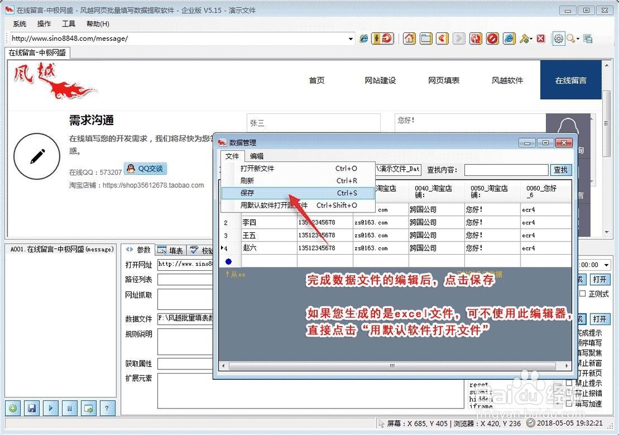Pause the task with pause button
The image size is (619, 435).
[70, 408]
